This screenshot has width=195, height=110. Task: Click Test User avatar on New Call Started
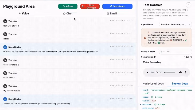point(5,21)
